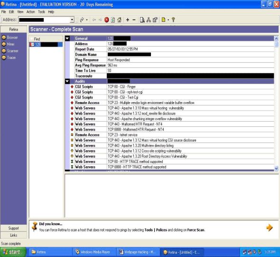The width and height of the screenshot is (280, 257).
Task: Click the minus icon in toolbar
Action: coord(134,20)
